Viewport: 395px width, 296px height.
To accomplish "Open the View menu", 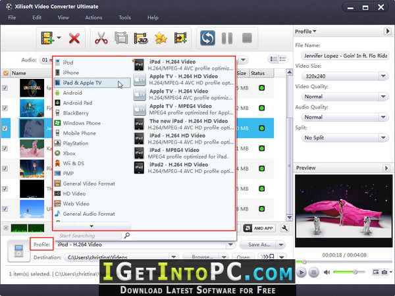I will (x=63, y=18).
